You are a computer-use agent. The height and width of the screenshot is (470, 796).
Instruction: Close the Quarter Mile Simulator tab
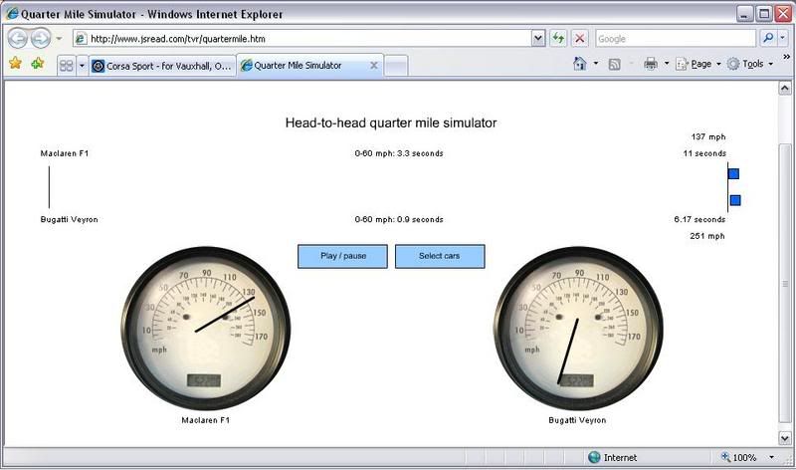374,66
